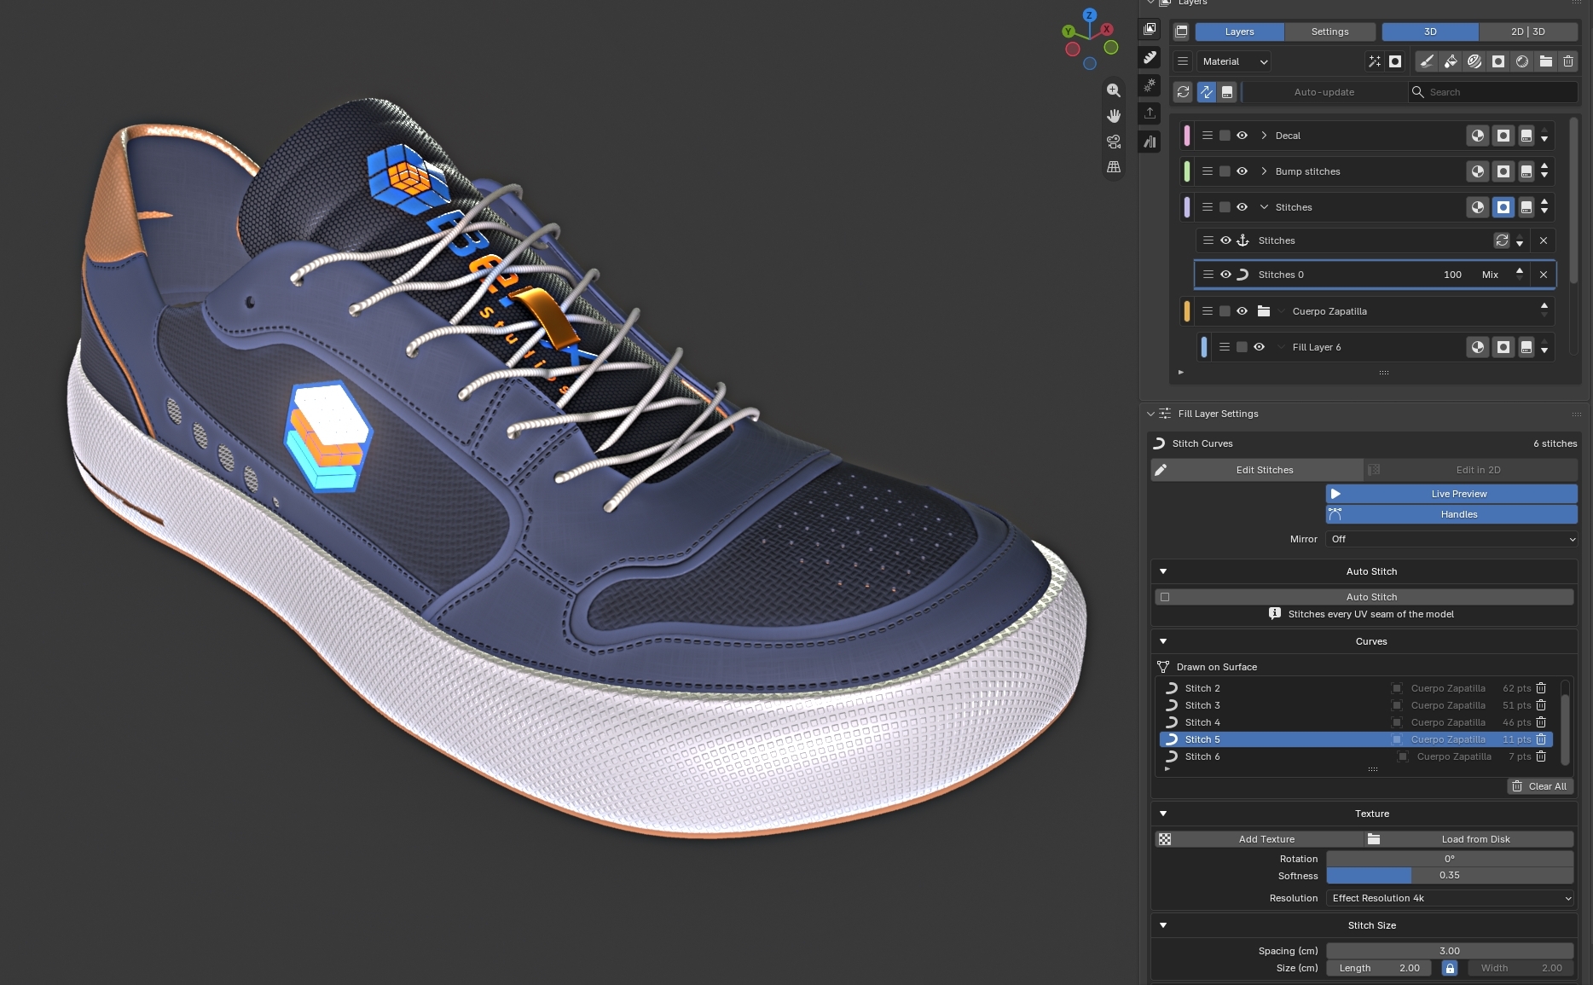Viewport: 1593px width, 985px height.
Task: Delete Stitch 6 with its trash icon
Action: tap(1541, 756)
